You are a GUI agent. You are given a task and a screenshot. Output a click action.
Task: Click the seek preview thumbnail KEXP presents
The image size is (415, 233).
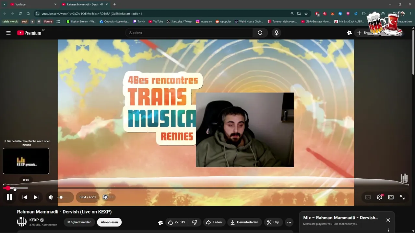point(26,161)
